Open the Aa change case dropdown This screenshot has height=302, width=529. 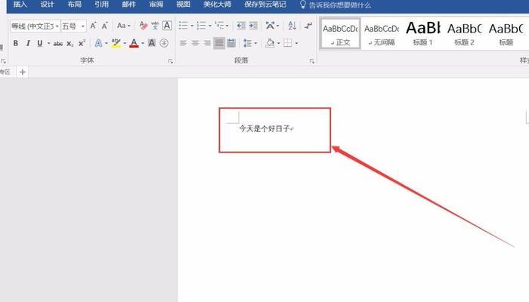click(123, 26)
